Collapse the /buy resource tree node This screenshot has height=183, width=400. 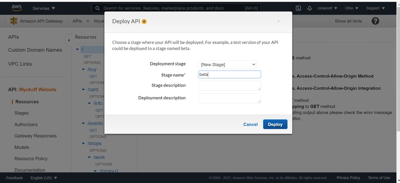point(83,69)
